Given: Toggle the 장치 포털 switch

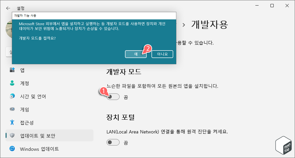Looking at the screenshot, I should 113,142.
